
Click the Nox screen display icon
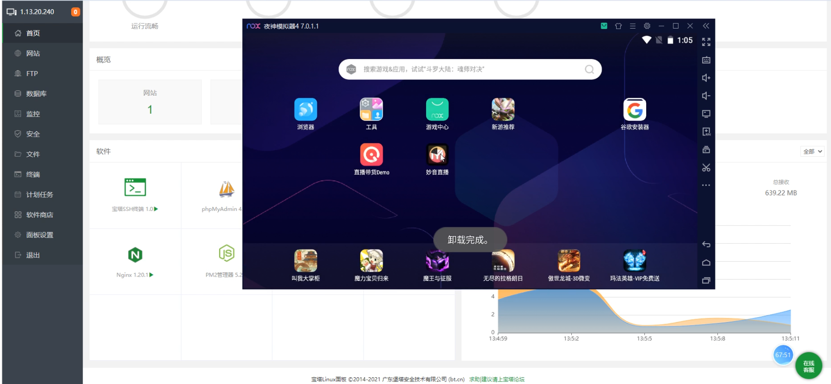706,114
